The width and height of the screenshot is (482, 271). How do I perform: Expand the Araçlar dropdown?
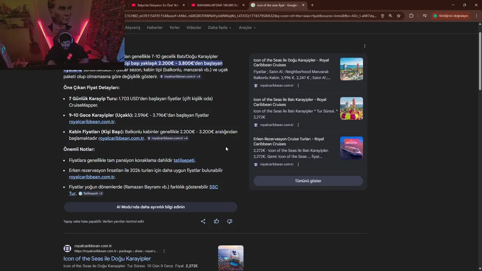coord(247,27)
